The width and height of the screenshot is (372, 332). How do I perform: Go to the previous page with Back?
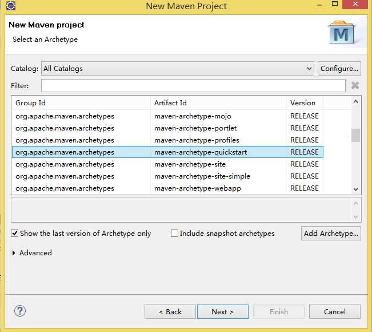170,311
